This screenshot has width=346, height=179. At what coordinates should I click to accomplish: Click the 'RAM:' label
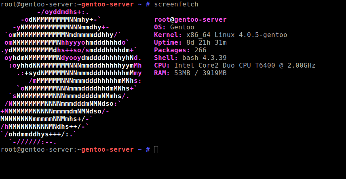(162, 73)
